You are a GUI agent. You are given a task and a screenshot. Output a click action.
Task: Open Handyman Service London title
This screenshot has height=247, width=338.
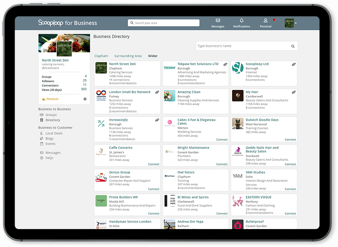pos(130,222)
